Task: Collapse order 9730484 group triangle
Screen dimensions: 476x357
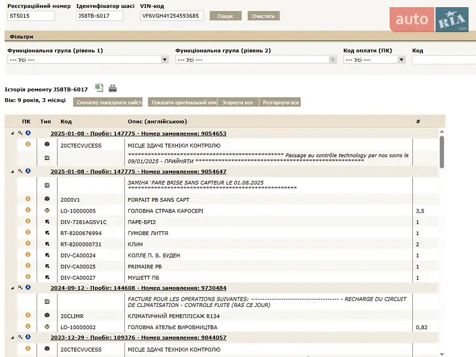Action: coord(13,287)
